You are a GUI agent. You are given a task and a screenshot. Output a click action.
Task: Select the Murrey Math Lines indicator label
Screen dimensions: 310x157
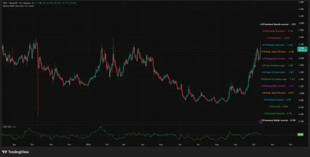(18, 6)
